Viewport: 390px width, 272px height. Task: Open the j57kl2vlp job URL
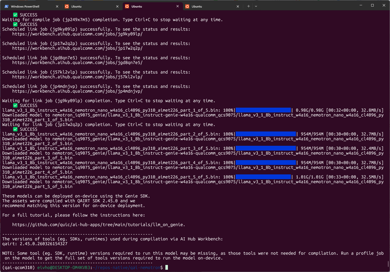(77, 77)
